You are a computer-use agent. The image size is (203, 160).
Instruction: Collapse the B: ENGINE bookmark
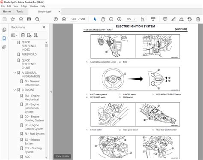click(x=15, y=90)
